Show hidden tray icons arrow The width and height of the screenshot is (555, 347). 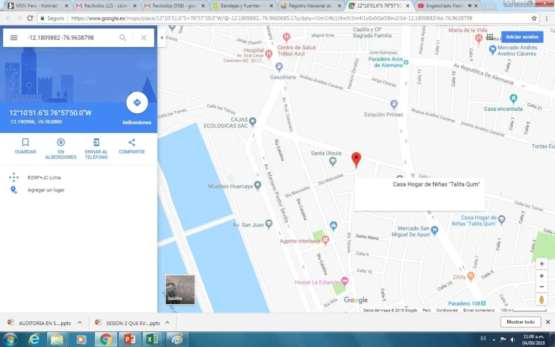[x=494, y=339]
